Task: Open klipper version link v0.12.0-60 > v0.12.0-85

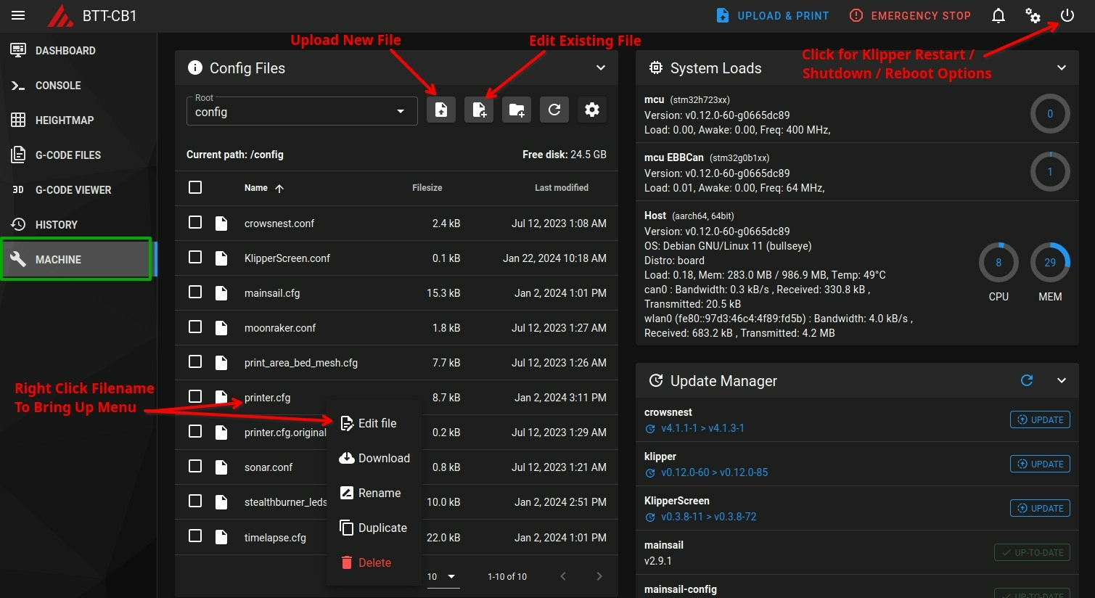Action: tap(714, 472)
